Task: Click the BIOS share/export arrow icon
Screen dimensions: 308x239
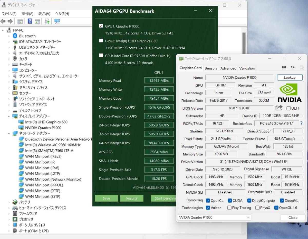Action: [x=279, y=108]
